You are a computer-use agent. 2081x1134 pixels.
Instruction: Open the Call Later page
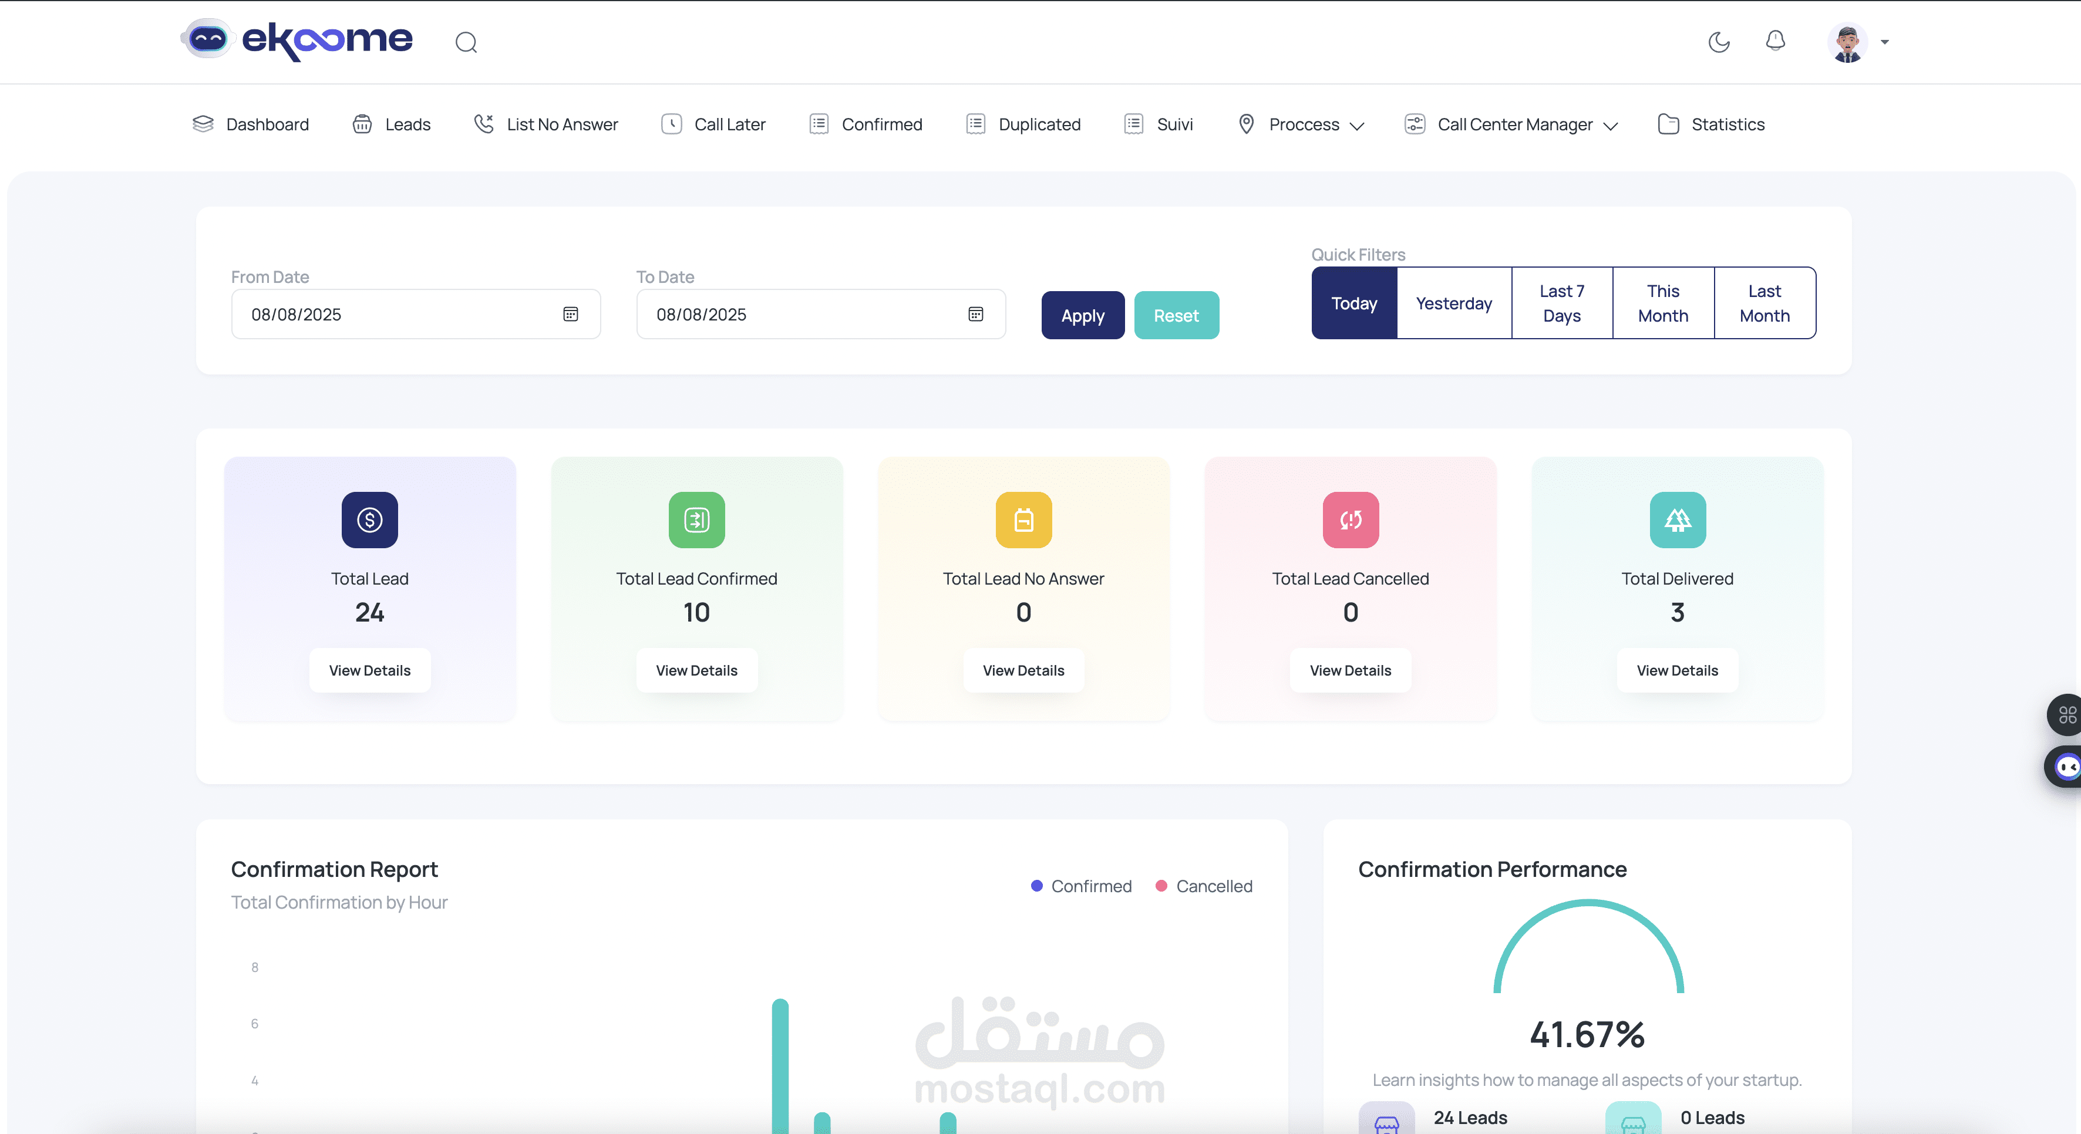pyautogui.click(x=713, y=124)
